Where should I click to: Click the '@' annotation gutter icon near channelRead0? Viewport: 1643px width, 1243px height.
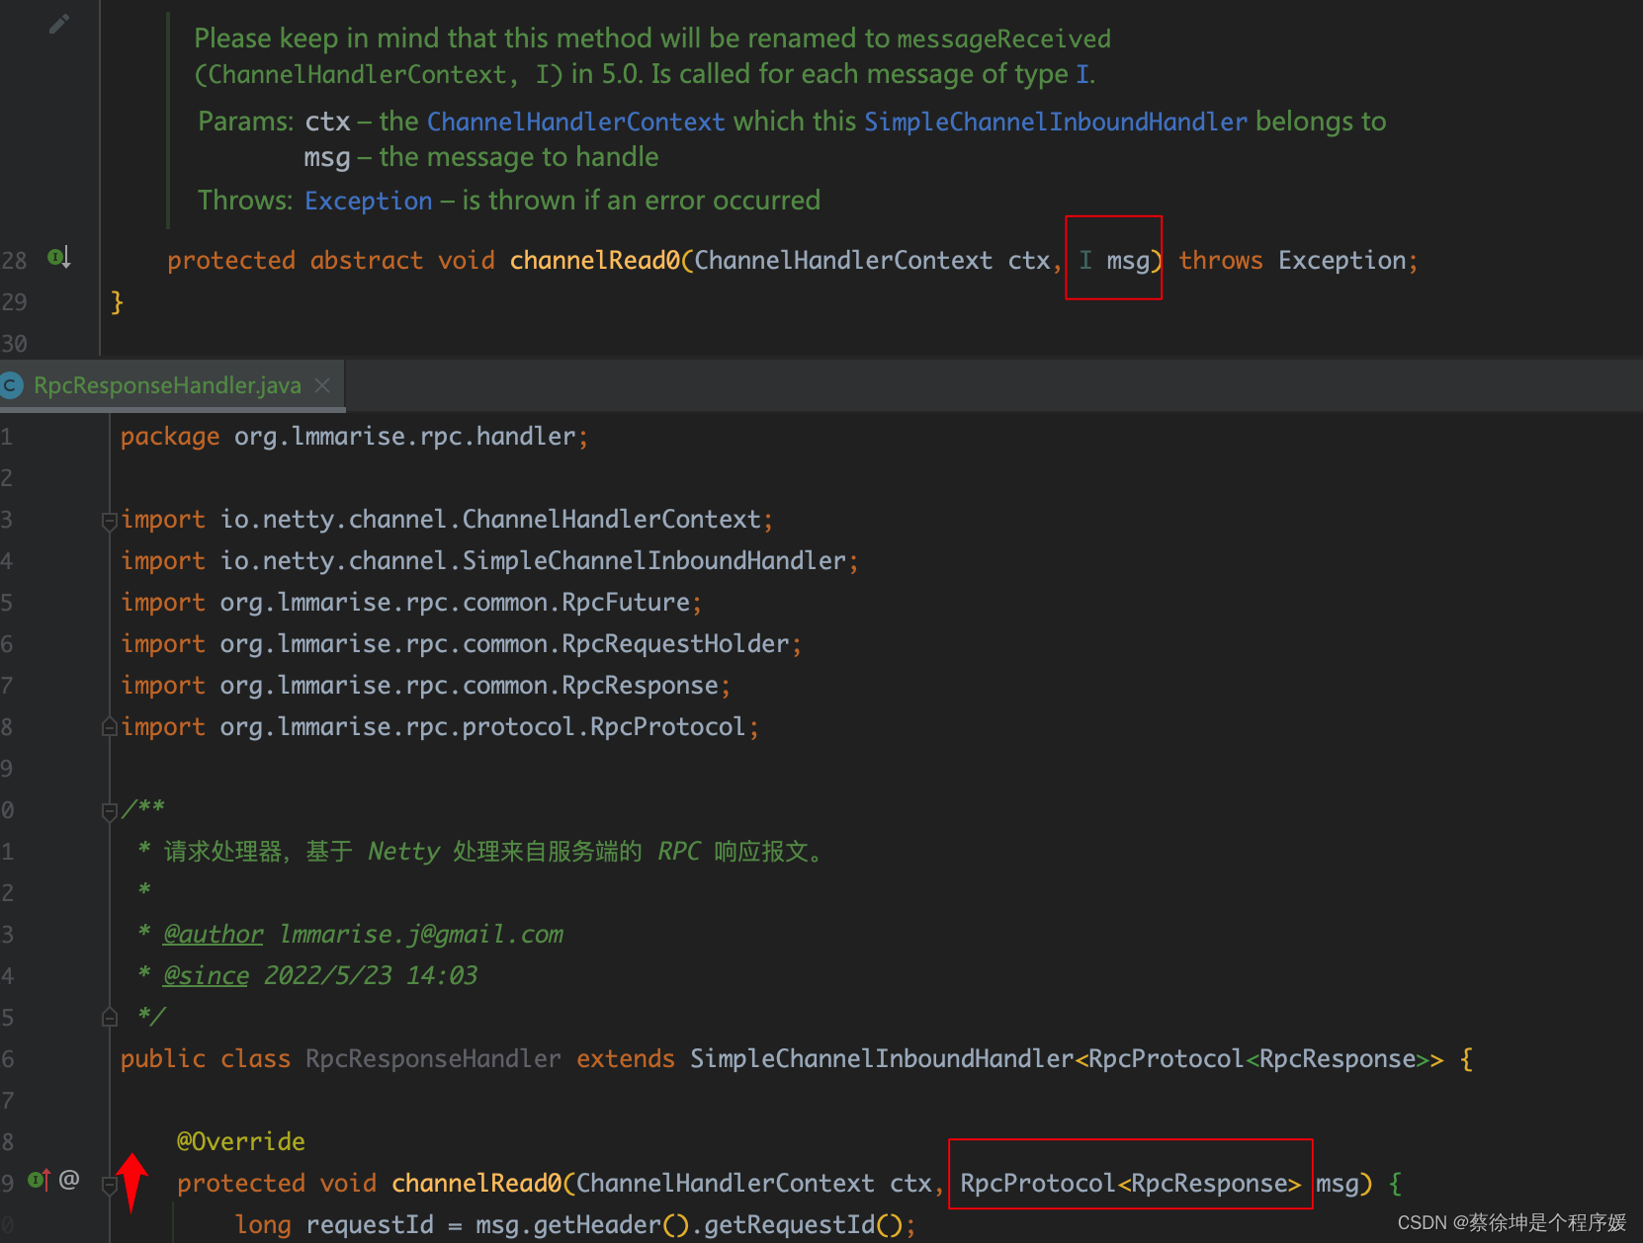68,1177
